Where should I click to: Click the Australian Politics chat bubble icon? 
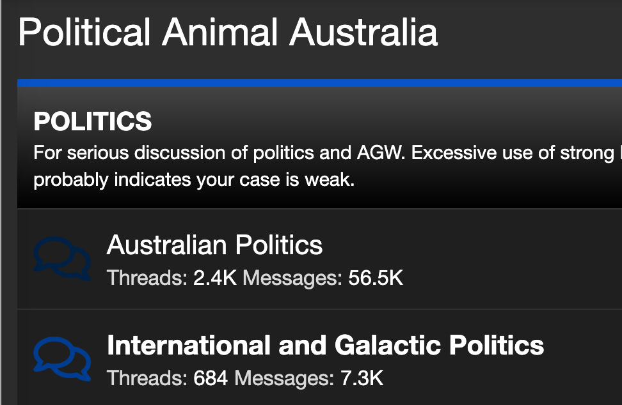pyautogui.click(x=61, y=257)
